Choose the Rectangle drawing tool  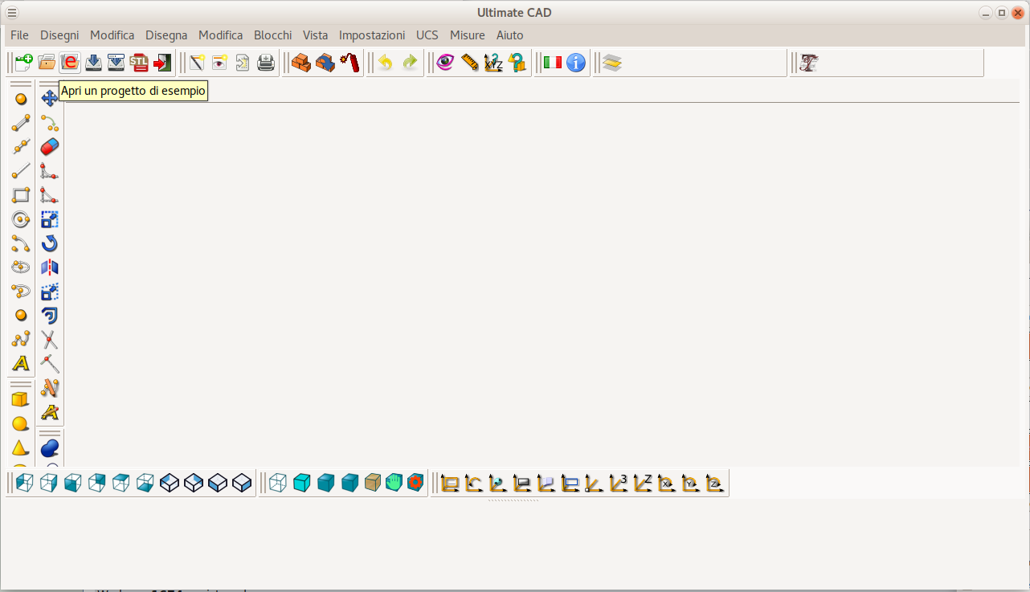pyautogui.click(x=21, y=195)
